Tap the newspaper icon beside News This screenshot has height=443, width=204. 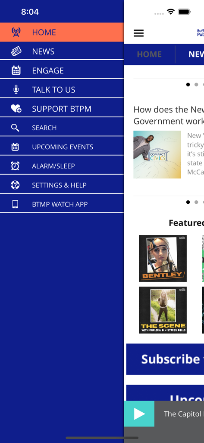point(16,51)
